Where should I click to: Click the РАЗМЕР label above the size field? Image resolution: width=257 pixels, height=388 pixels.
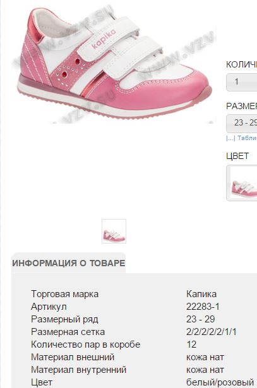click(241, 106)
